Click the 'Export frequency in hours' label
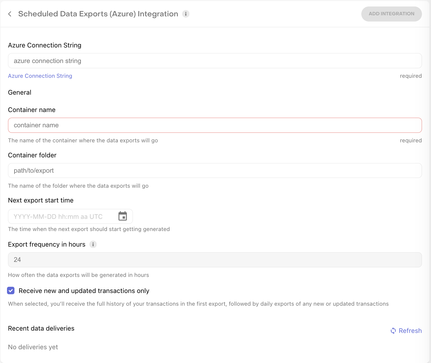 click(x=47, y=244)
